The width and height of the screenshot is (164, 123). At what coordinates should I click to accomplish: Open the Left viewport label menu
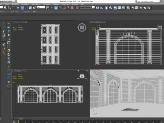[17, 71]
